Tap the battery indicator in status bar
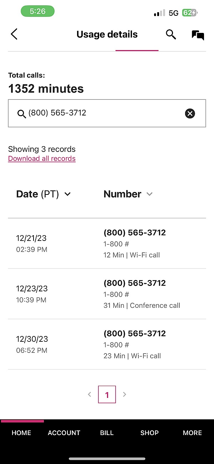Image resolution: width=214 pixels, height=464 pixels. click(190, 13)
